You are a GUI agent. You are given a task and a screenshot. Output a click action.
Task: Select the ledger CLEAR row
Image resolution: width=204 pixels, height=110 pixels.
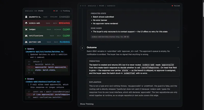coord(47,29)
